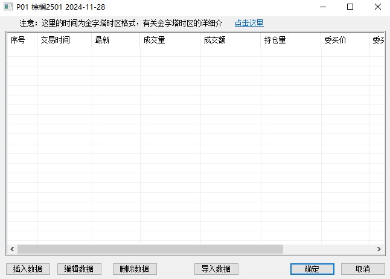Maximize the P01 棕榈2501 window
The height and width of the screenshot is (279, 390).
(350, 7)
